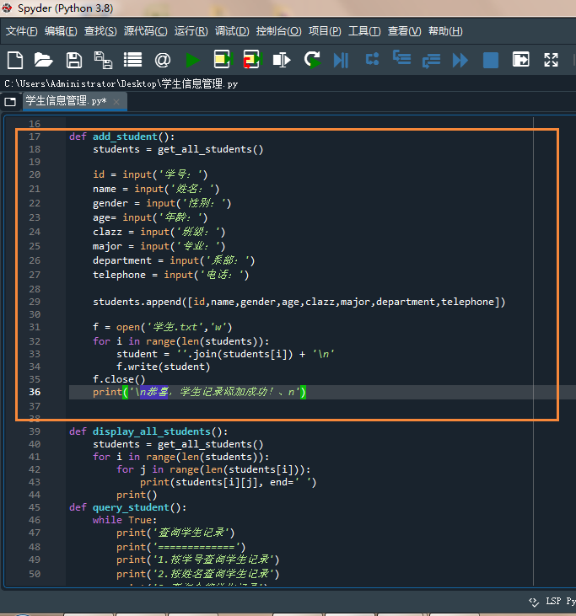
Task: Click line number 17 in gutter
Action: (35, 137)
